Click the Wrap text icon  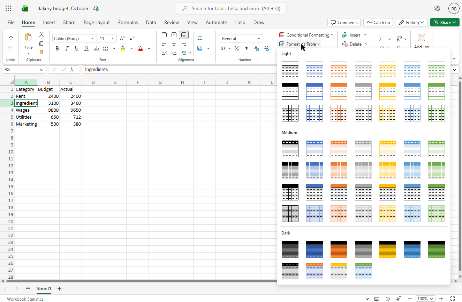tap(200, 39)
